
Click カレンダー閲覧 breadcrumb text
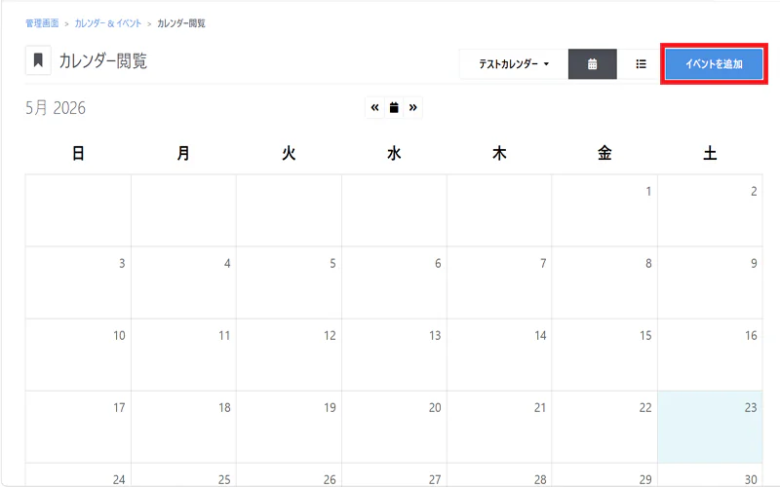pyautogui.click(x=181, y=23)
